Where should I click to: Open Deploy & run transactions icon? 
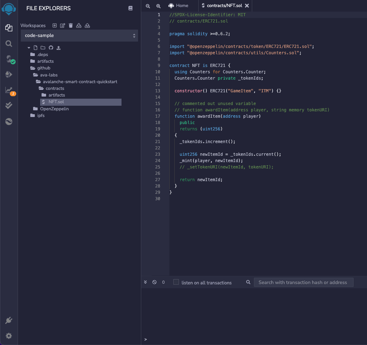9,74
